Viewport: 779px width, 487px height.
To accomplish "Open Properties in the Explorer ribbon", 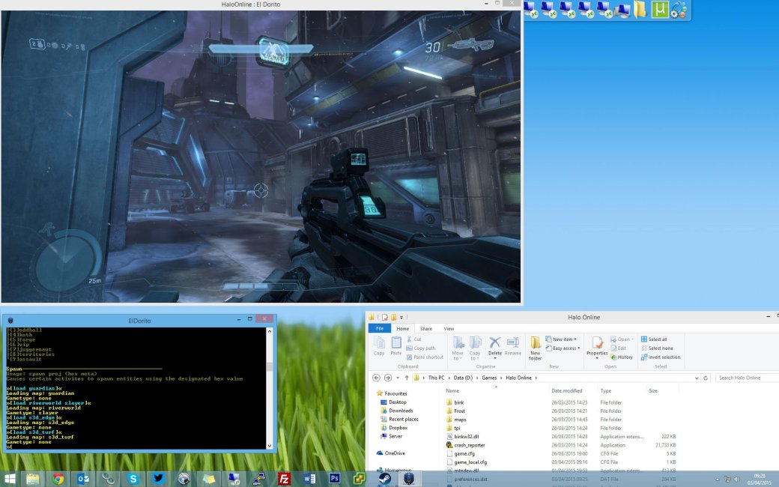I will pos(597,347).
